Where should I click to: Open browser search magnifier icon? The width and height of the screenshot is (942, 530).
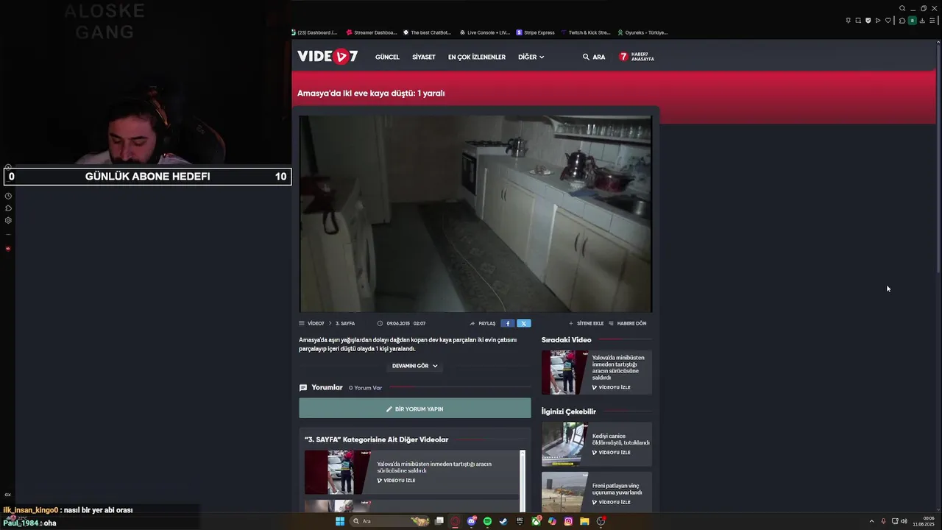coord(902,8)
